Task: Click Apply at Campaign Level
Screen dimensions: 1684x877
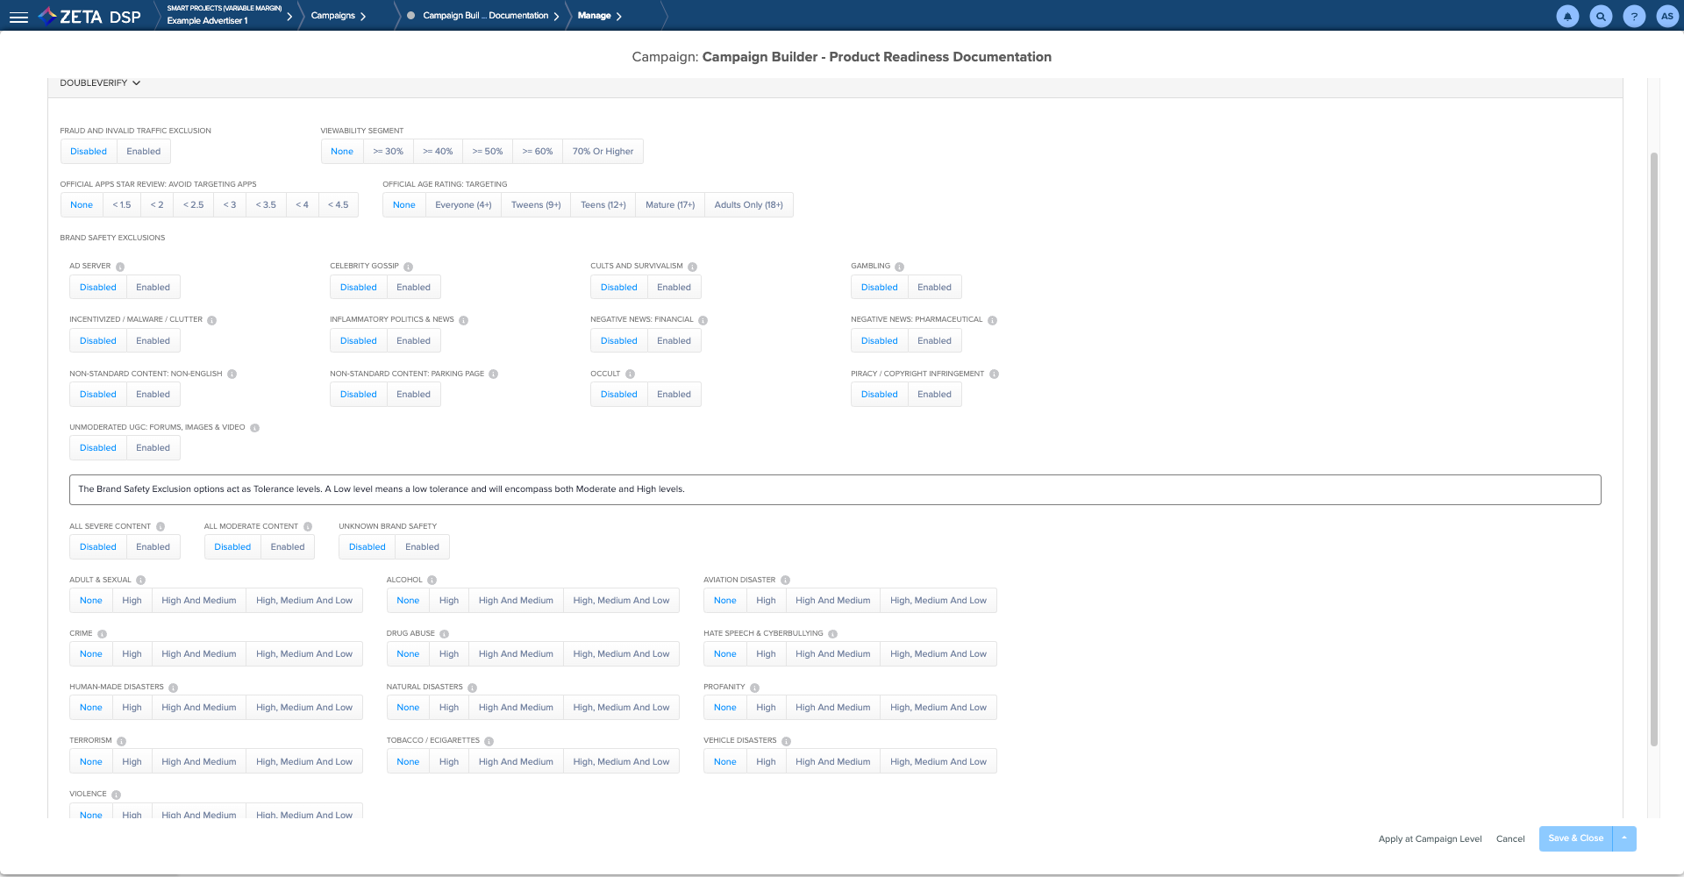Action: 1430,839
